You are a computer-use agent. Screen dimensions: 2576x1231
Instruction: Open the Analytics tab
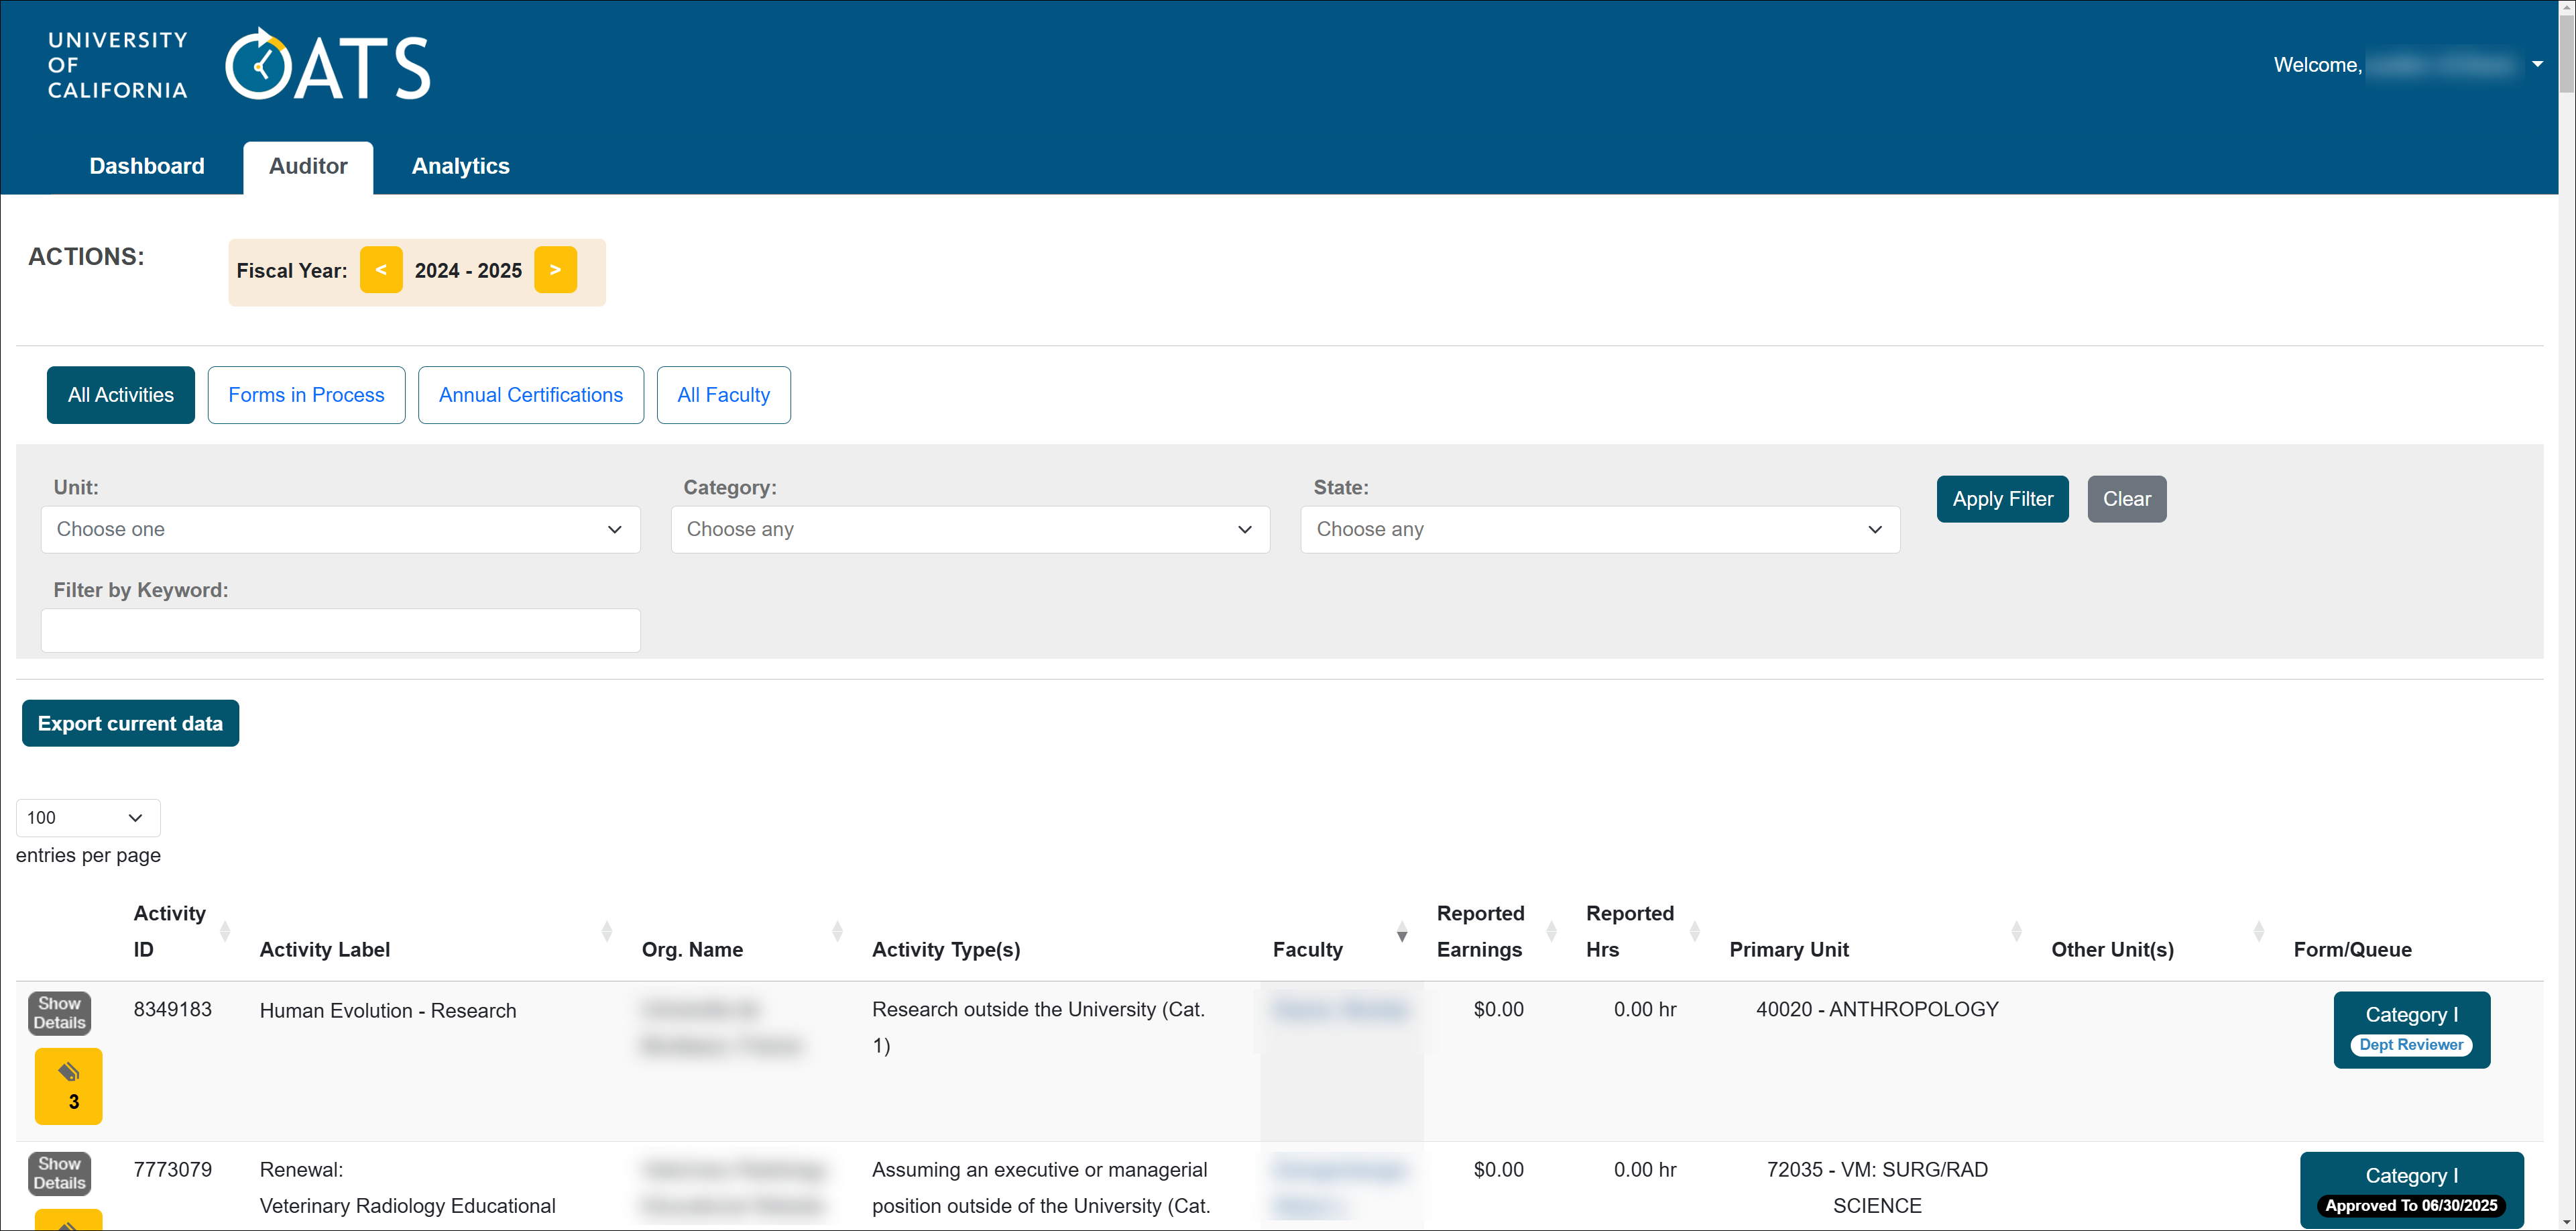[460, 166]
